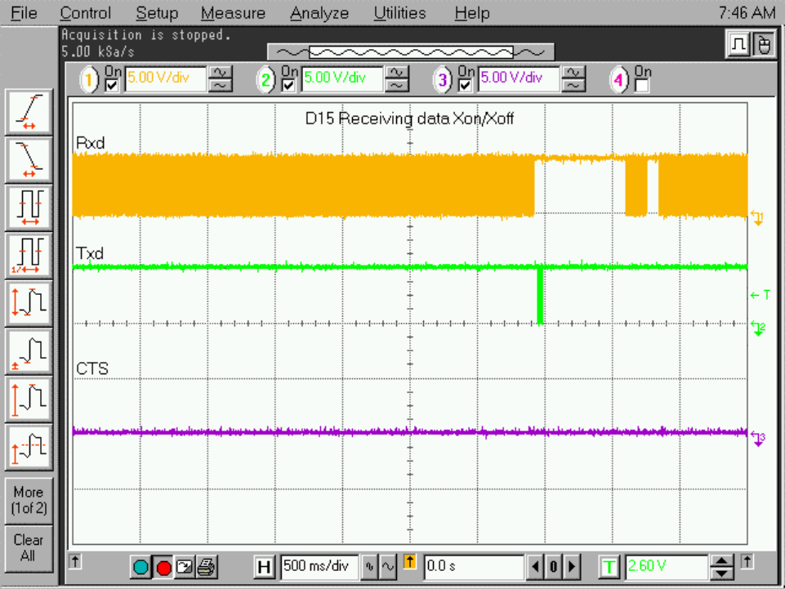Select the channel 2 ground marker on right edge
The width and height of the screenshot is (785, 589).
[758, 328]
